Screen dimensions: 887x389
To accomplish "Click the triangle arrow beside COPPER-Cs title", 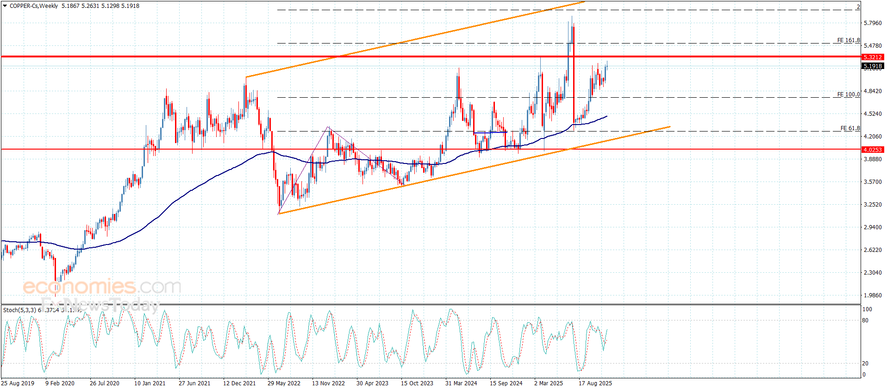I will coord(5,6).
